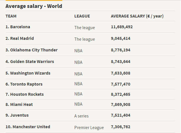
Task: Select Real Madrid's salary 9,045,414
Action: point(121,38)
